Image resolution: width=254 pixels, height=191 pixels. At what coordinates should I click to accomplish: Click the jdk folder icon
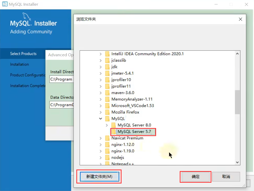107,67
